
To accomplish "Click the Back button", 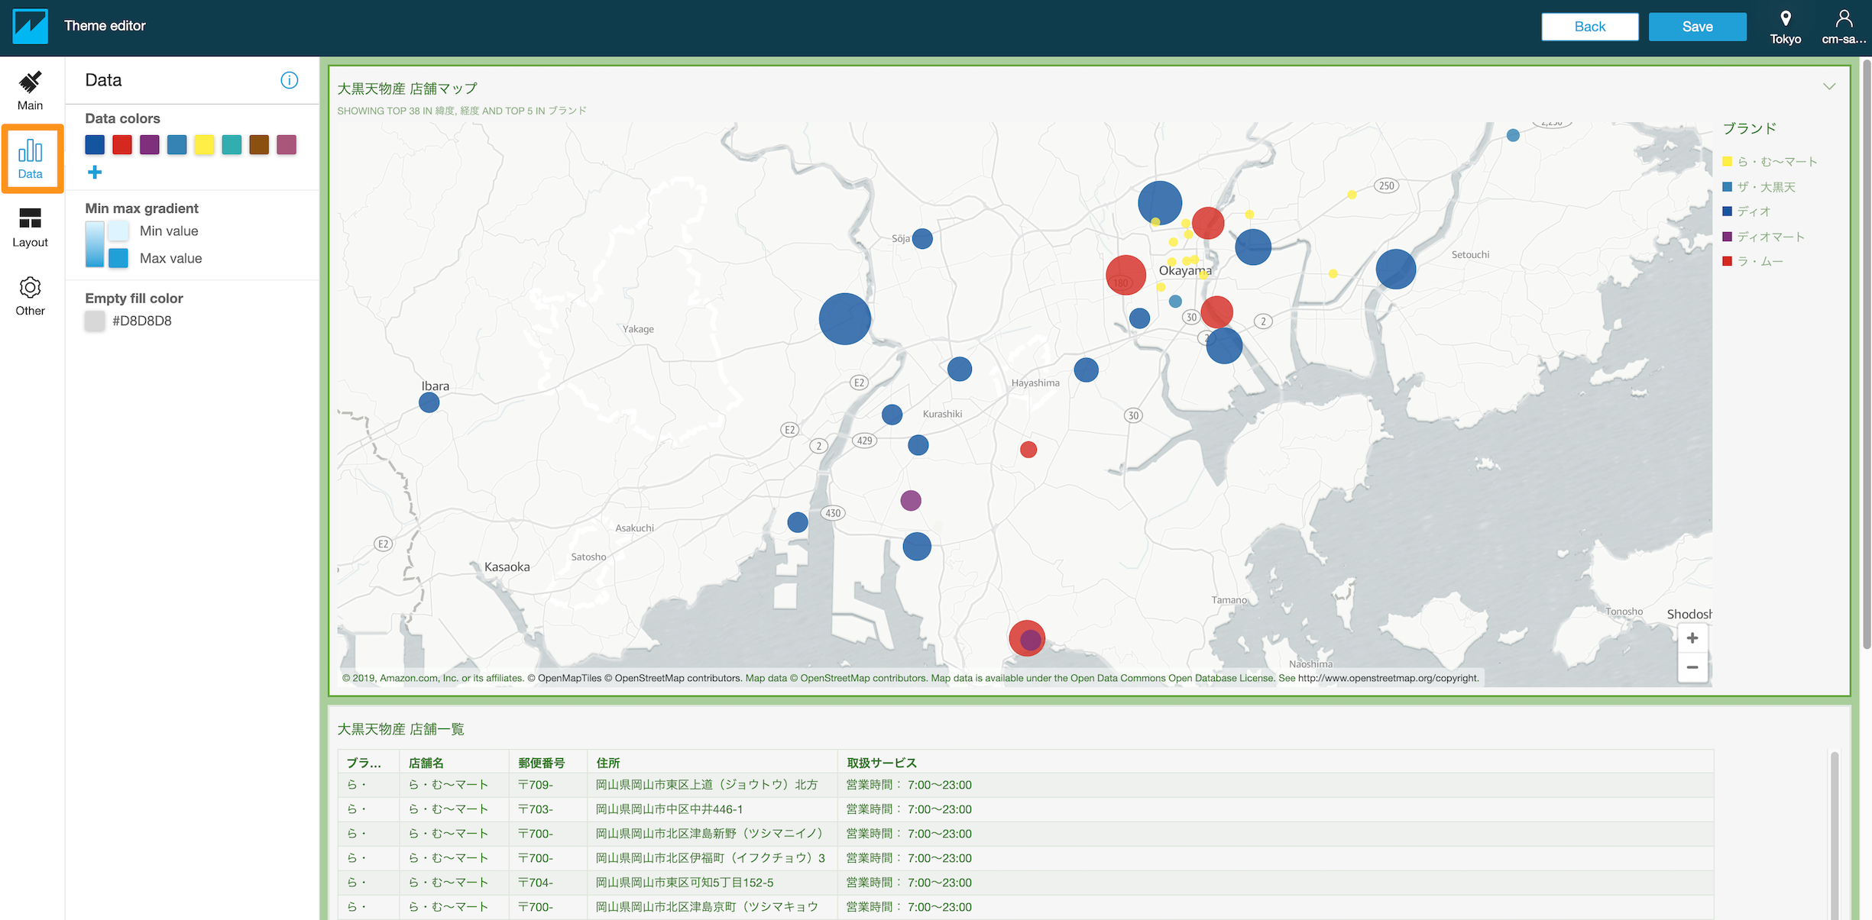I will [1589, 27].
